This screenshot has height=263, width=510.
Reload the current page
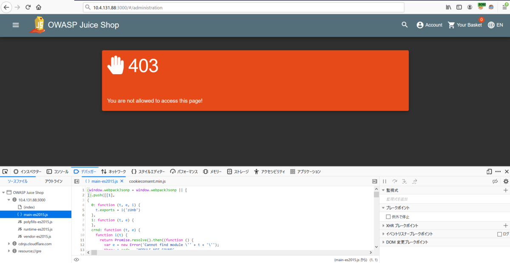[x=28, y=7]
